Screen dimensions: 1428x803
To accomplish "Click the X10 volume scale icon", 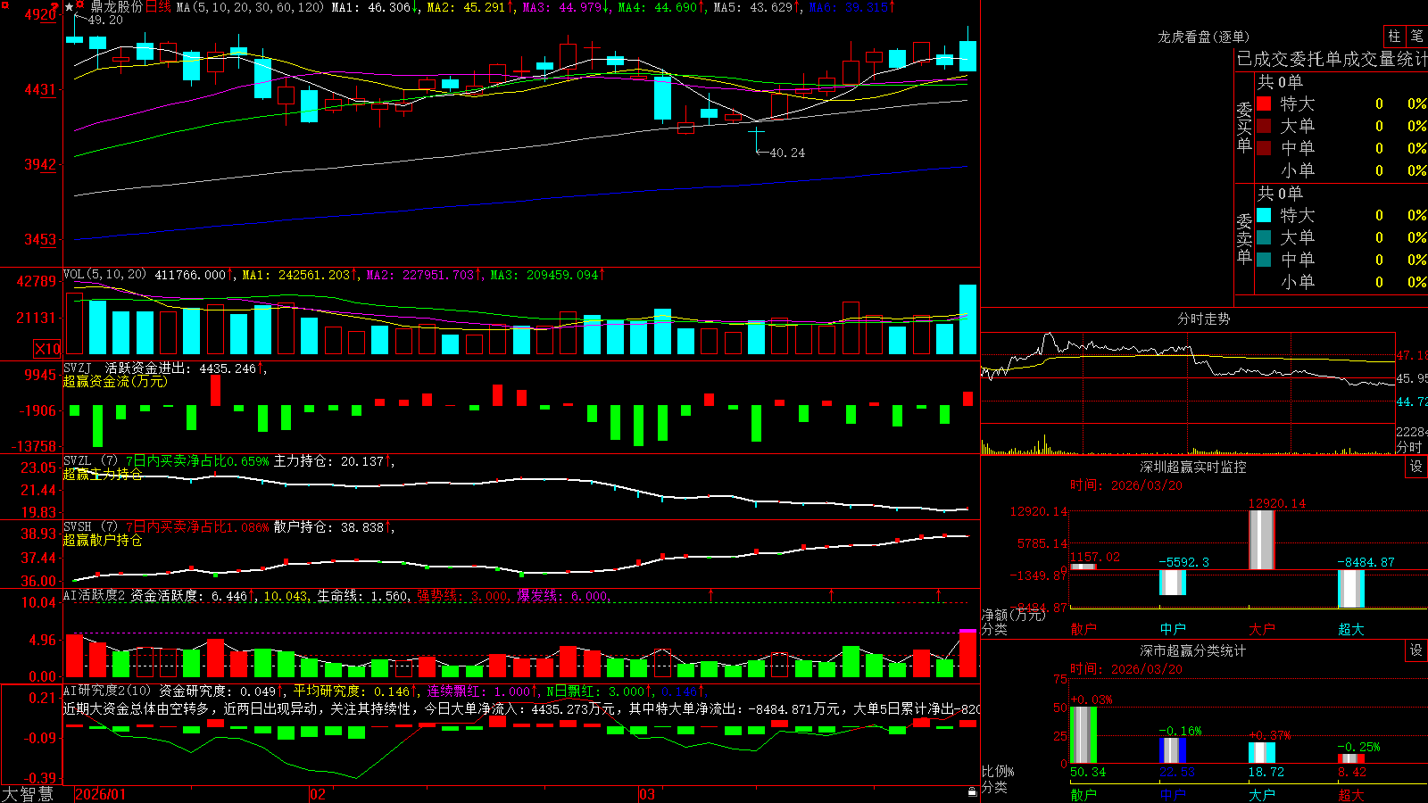I will (x=47, y=349).
